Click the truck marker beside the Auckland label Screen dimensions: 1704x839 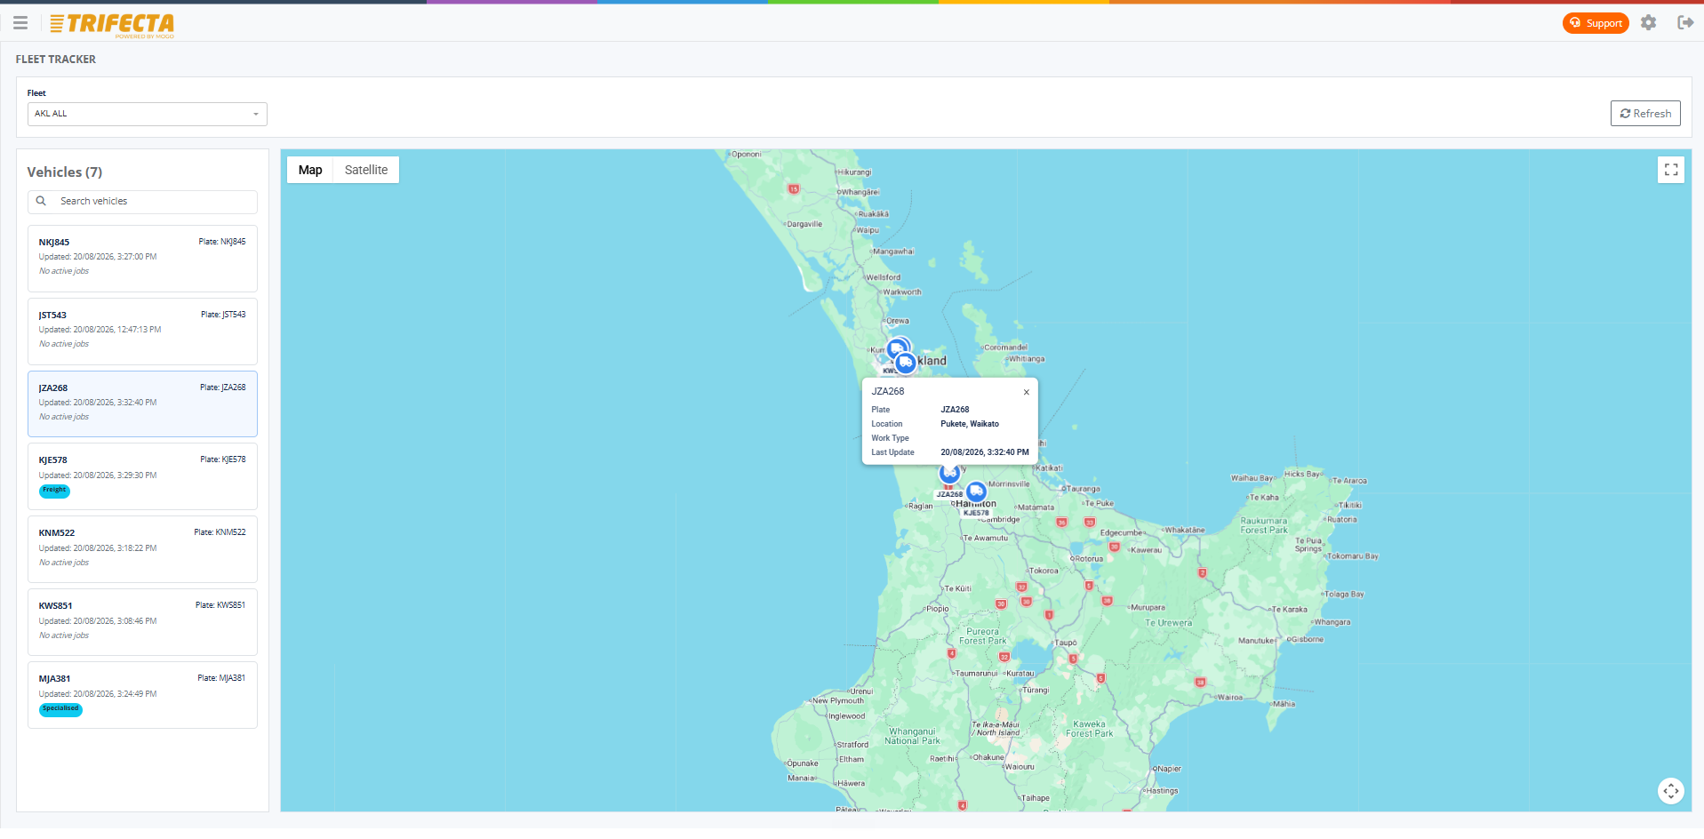(905, 363)
